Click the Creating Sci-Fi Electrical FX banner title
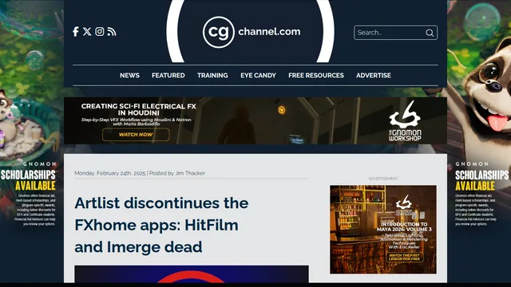 click(139, 110)
